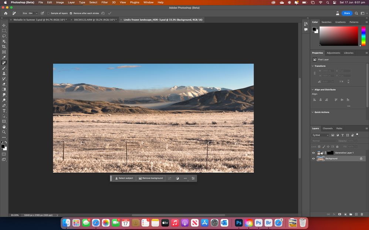The height and width of the screenshot is (230, 369).
Task: Select the Rectangle shape tool
Action: tap(4, 121)
